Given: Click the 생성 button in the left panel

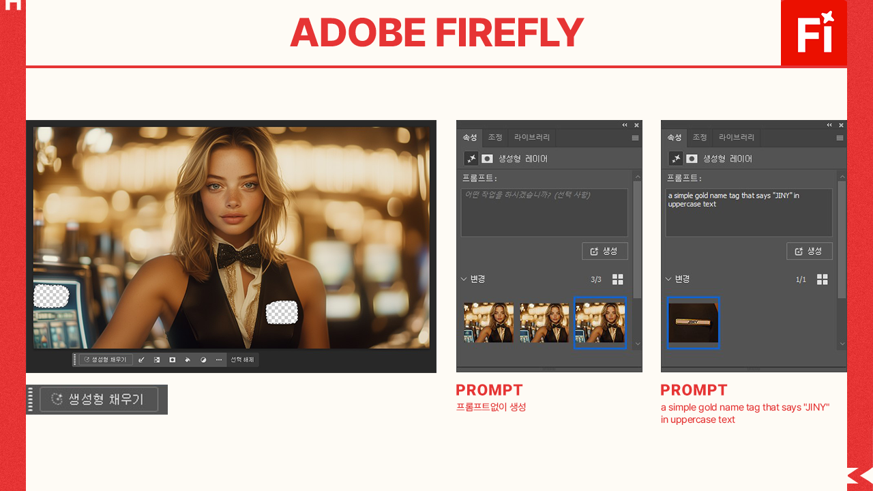Looking at the screenshot, I should (605, 251).
